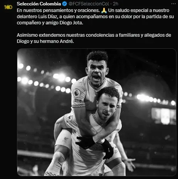Click the Premier League sleeve badge in photo
The image size is (178, 179).
pos(77,93)
